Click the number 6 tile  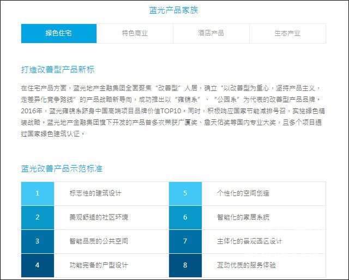pos(185,217)
